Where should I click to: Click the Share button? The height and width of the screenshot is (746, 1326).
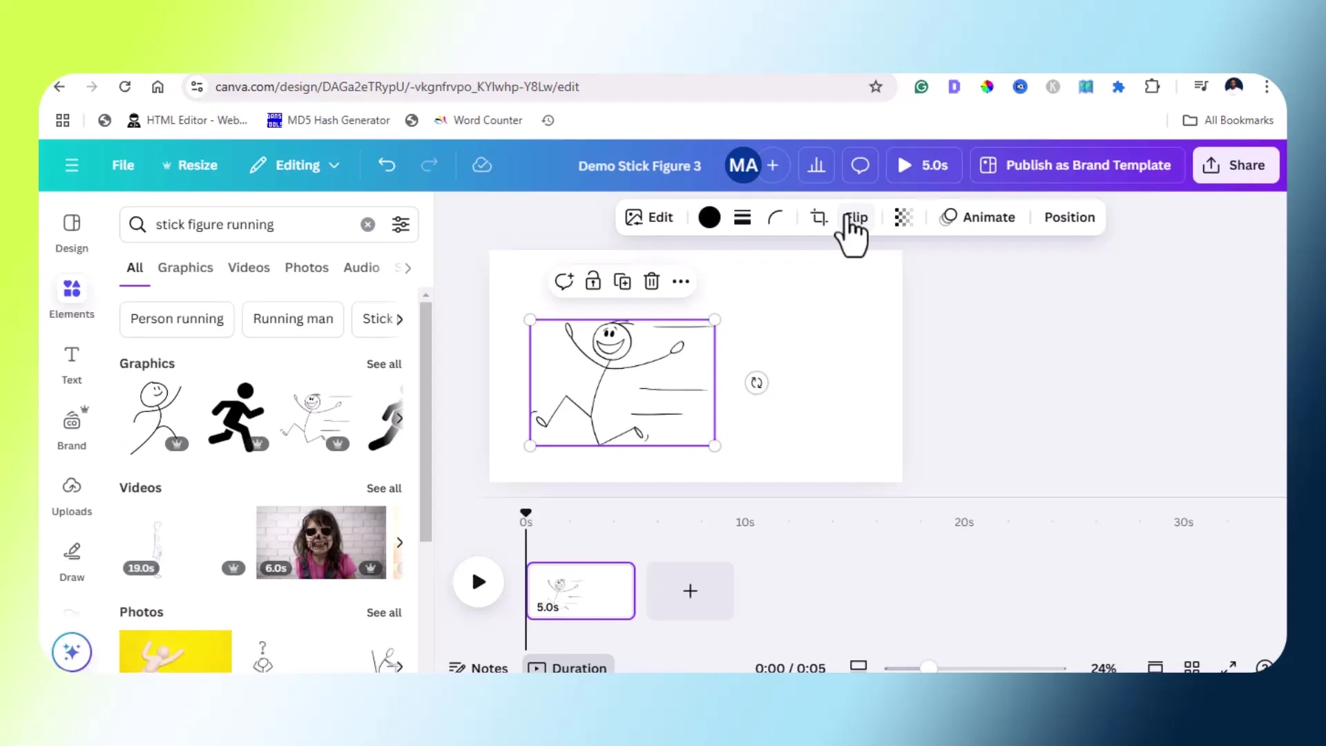(x=1236, y=165)
